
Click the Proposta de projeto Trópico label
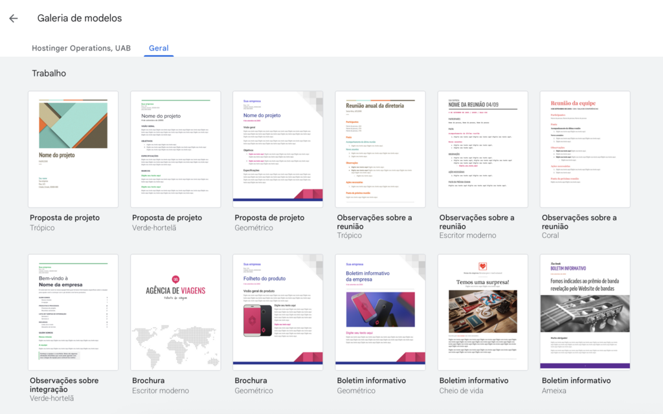click(65, 217)
